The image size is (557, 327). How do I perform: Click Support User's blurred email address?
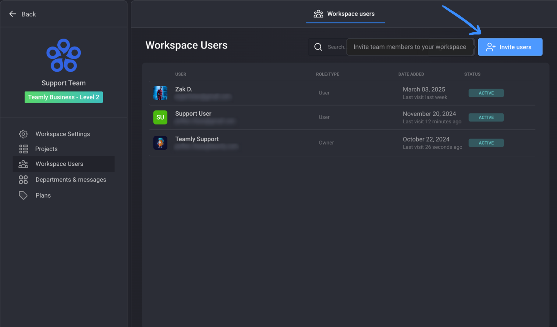point(205,121)
